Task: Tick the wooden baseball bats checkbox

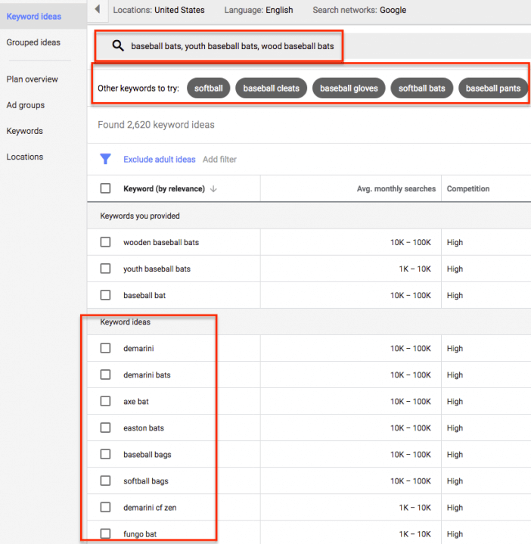Action: click(105, 242)
